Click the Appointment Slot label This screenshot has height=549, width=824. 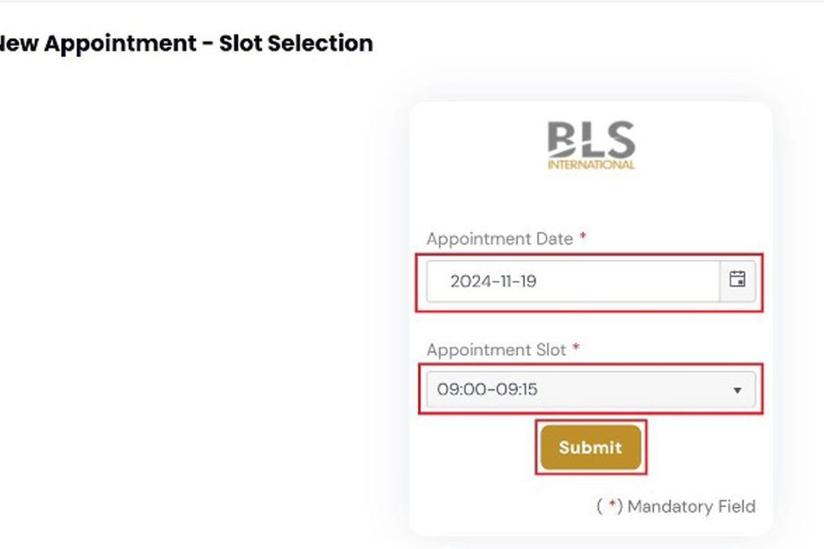[496, 350]
